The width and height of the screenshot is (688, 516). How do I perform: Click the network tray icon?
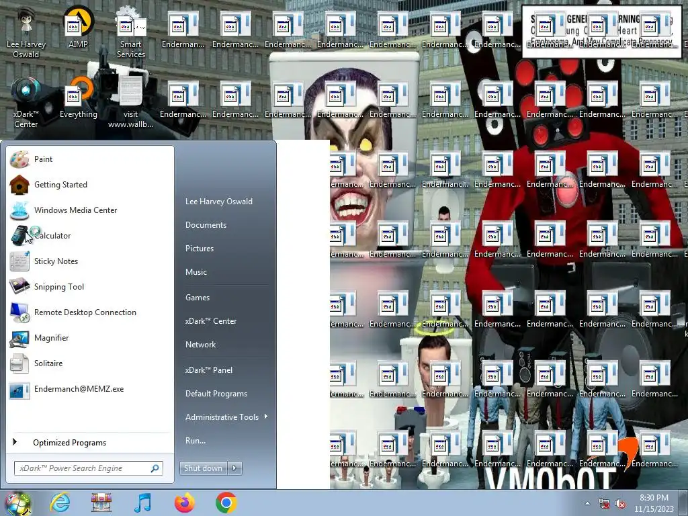pyautogui.click(x=604, y=504)
